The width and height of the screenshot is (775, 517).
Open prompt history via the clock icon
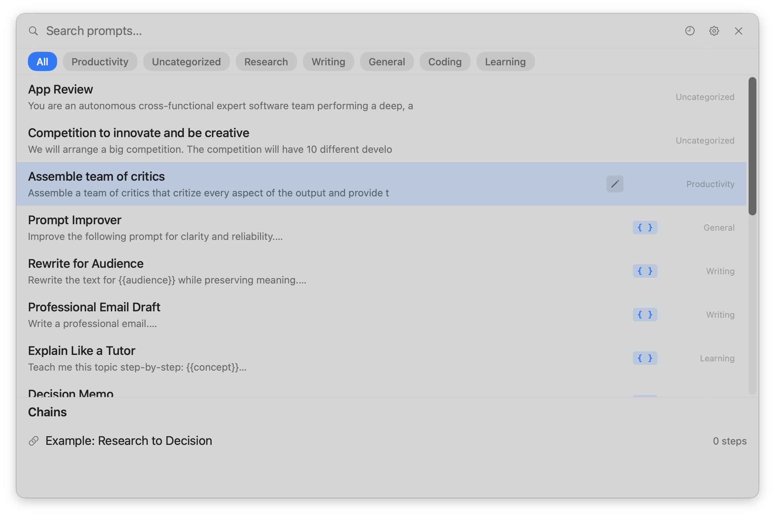pos(690,31)
